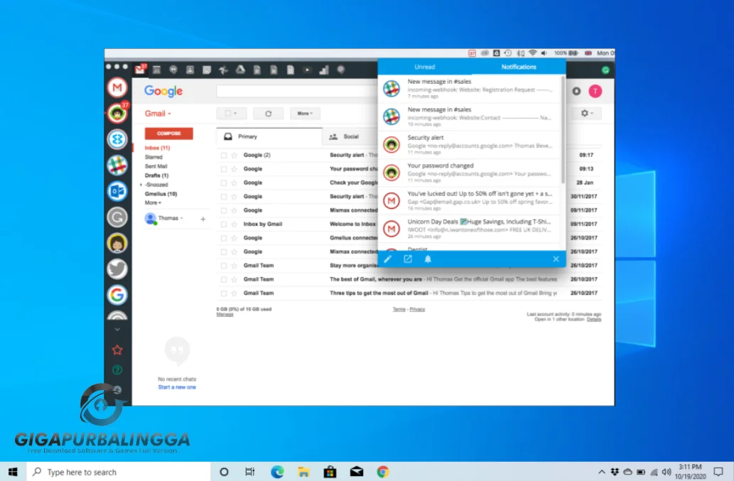Click the bell icon in notifications bar
This screenshot has height=481, width=734.
pyautogui.click(x=428, y=259)
